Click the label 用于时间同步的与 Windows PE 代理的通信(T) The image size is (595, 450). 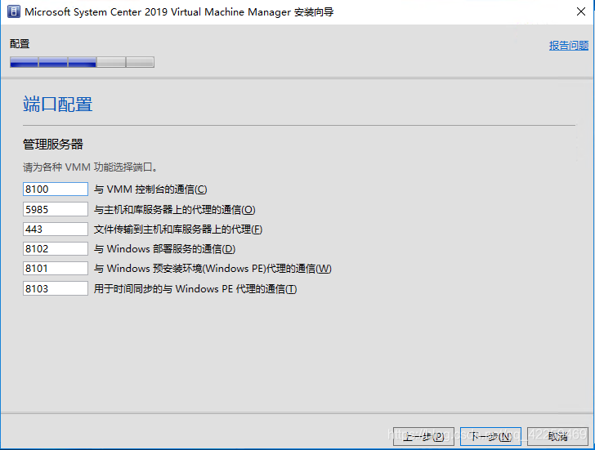(195, 289)
